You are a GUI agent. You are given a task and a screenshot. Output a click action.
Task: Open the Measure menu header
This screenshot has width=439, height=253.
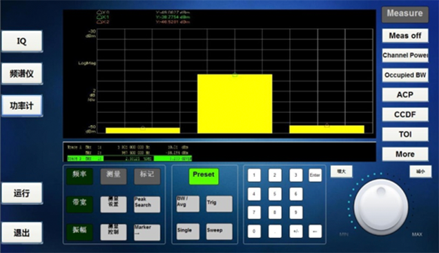coord(405,15)
